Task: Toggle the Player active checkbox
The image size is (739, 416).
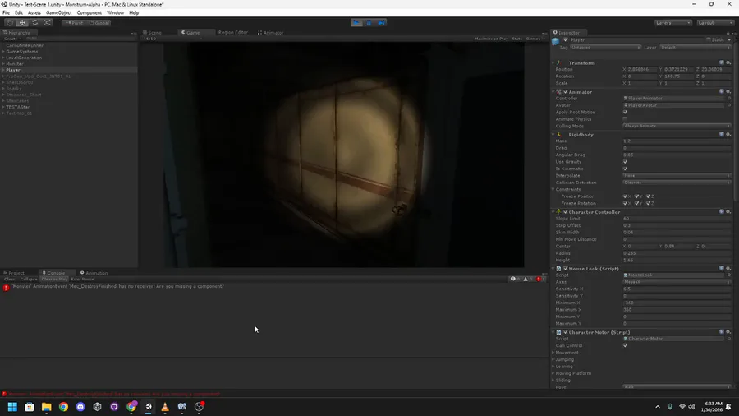Action: (x=566, y=40)
